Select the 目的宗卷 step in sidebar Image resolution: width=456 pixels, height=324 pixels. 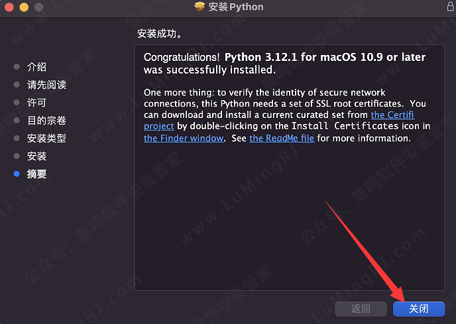click(46, 121)
